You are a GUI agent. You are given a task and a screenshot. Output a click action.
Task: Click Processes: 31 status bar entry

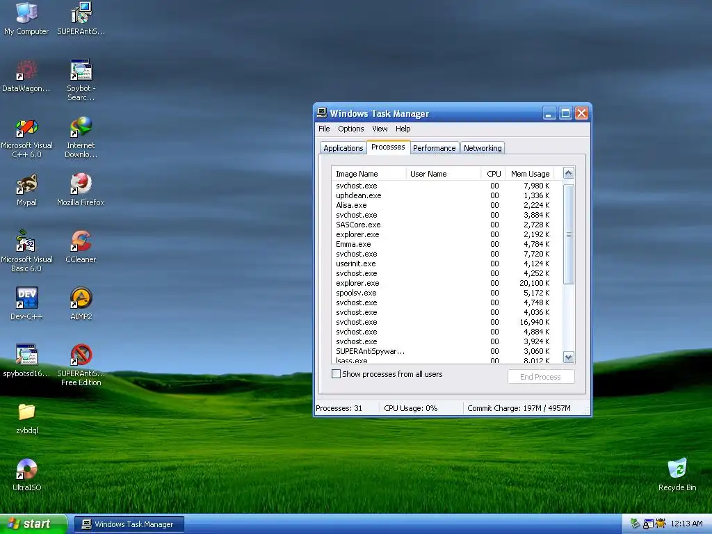[x=347, y=407]
